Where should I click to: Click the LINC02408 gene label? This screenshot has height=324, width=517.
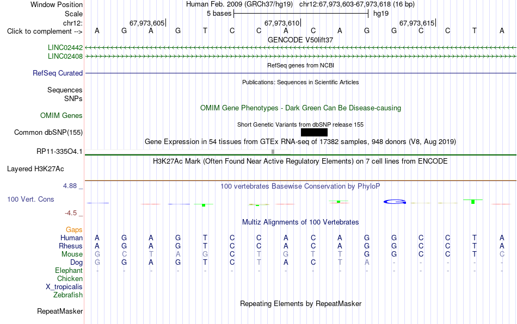click(65, 57)
